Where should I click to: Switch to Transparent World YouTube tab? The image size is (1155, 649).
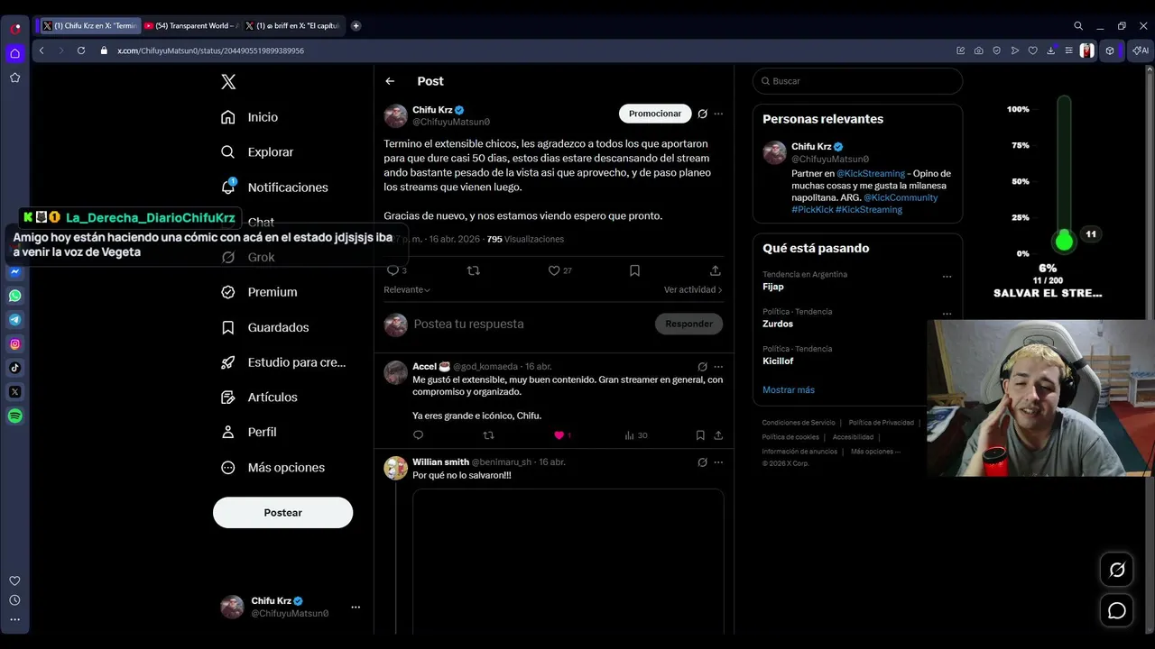(x=190, y=26)
